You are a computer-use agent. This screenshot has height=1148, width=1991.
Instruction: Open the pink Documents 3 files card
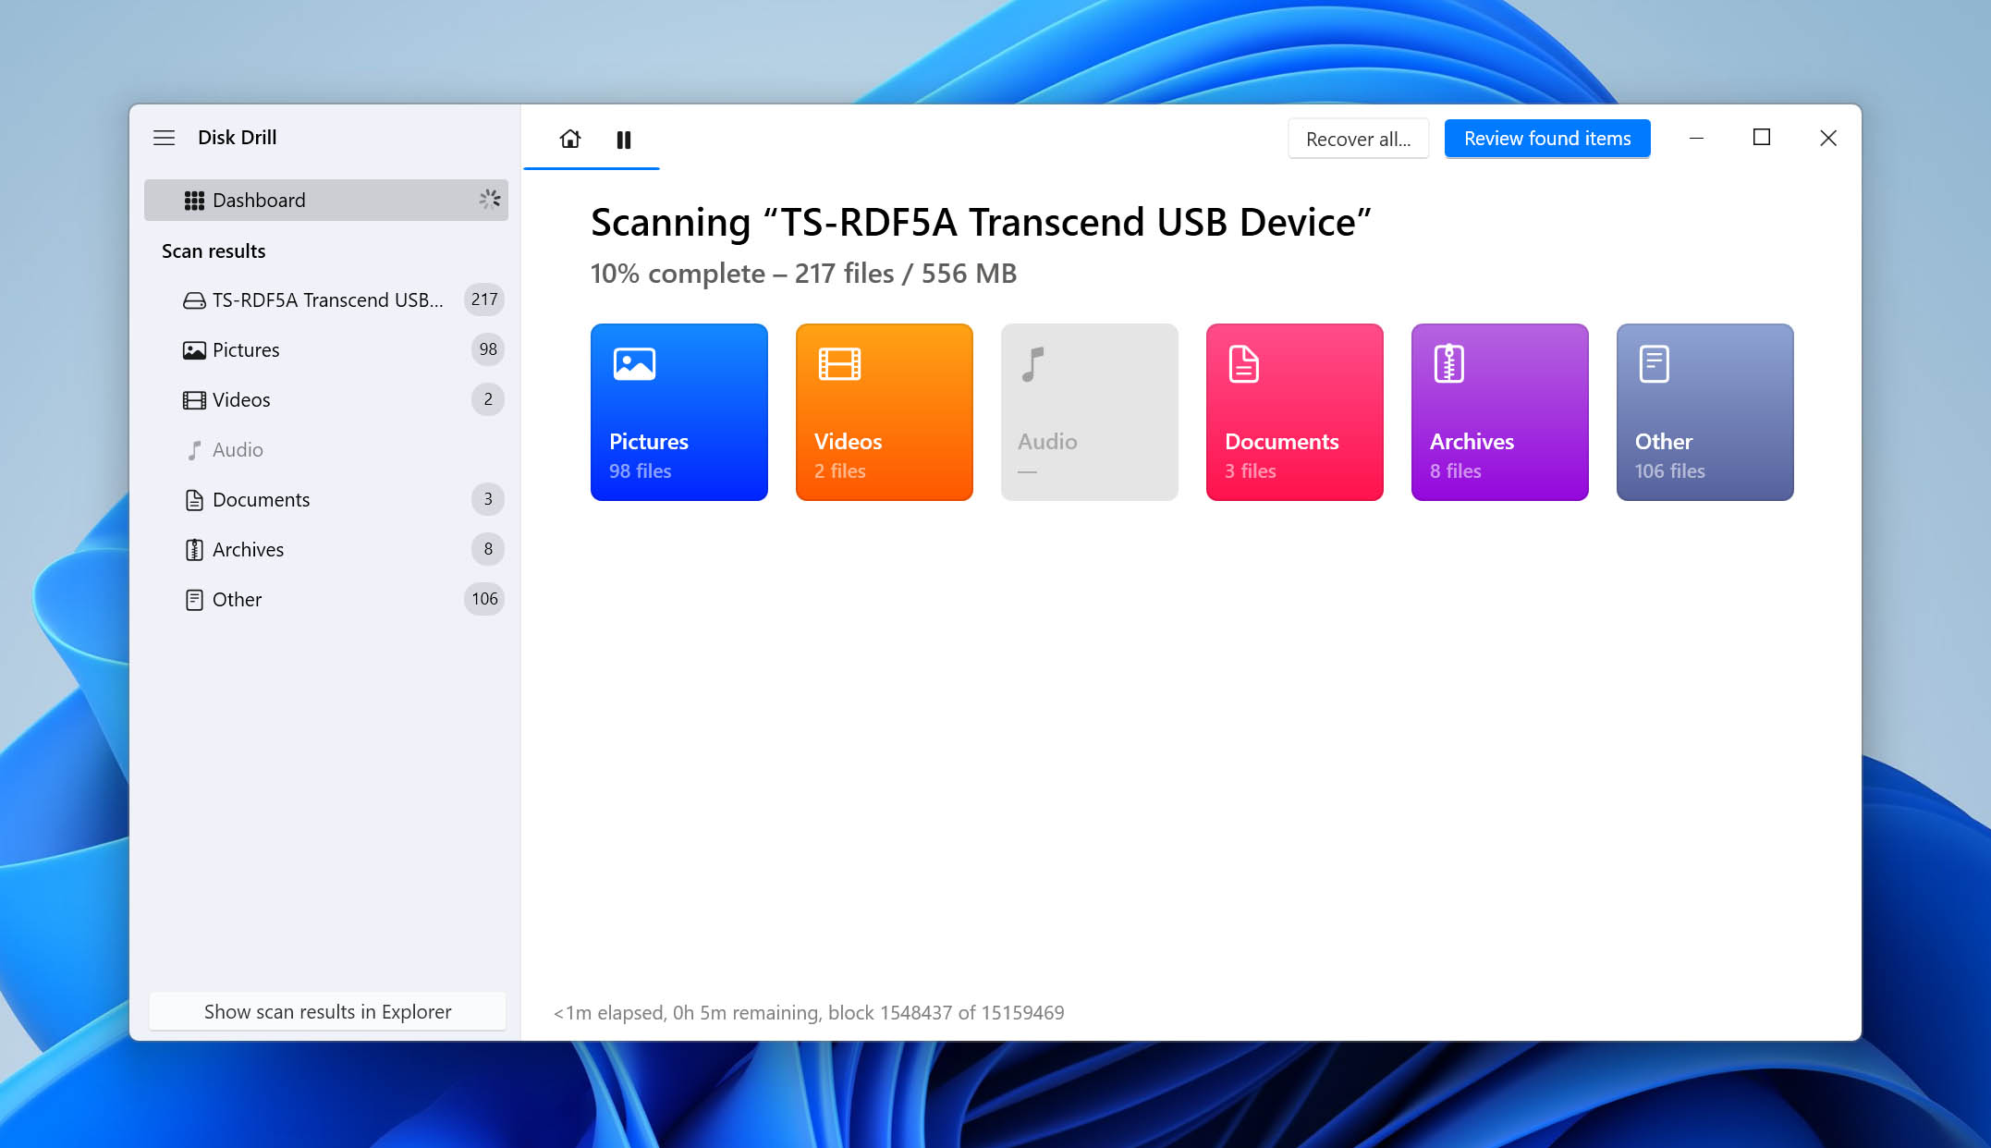point(1295,412)
